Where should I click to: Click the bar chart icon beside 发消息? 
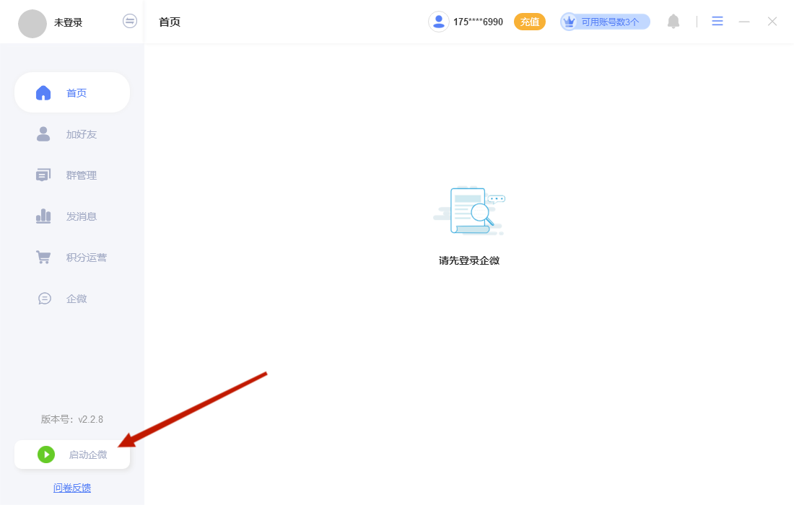(x=43, y=216)
